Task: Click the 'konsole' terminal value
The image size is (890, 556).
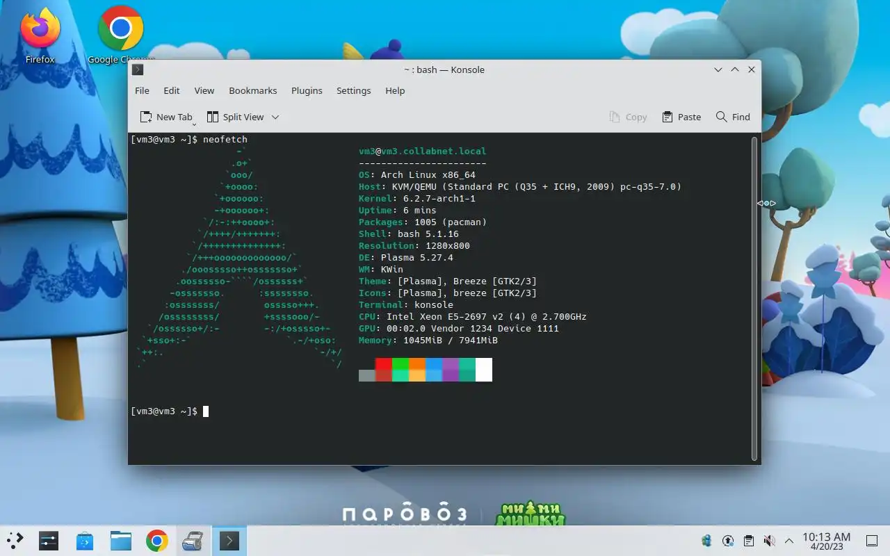Action: click(x=434, y=305)
